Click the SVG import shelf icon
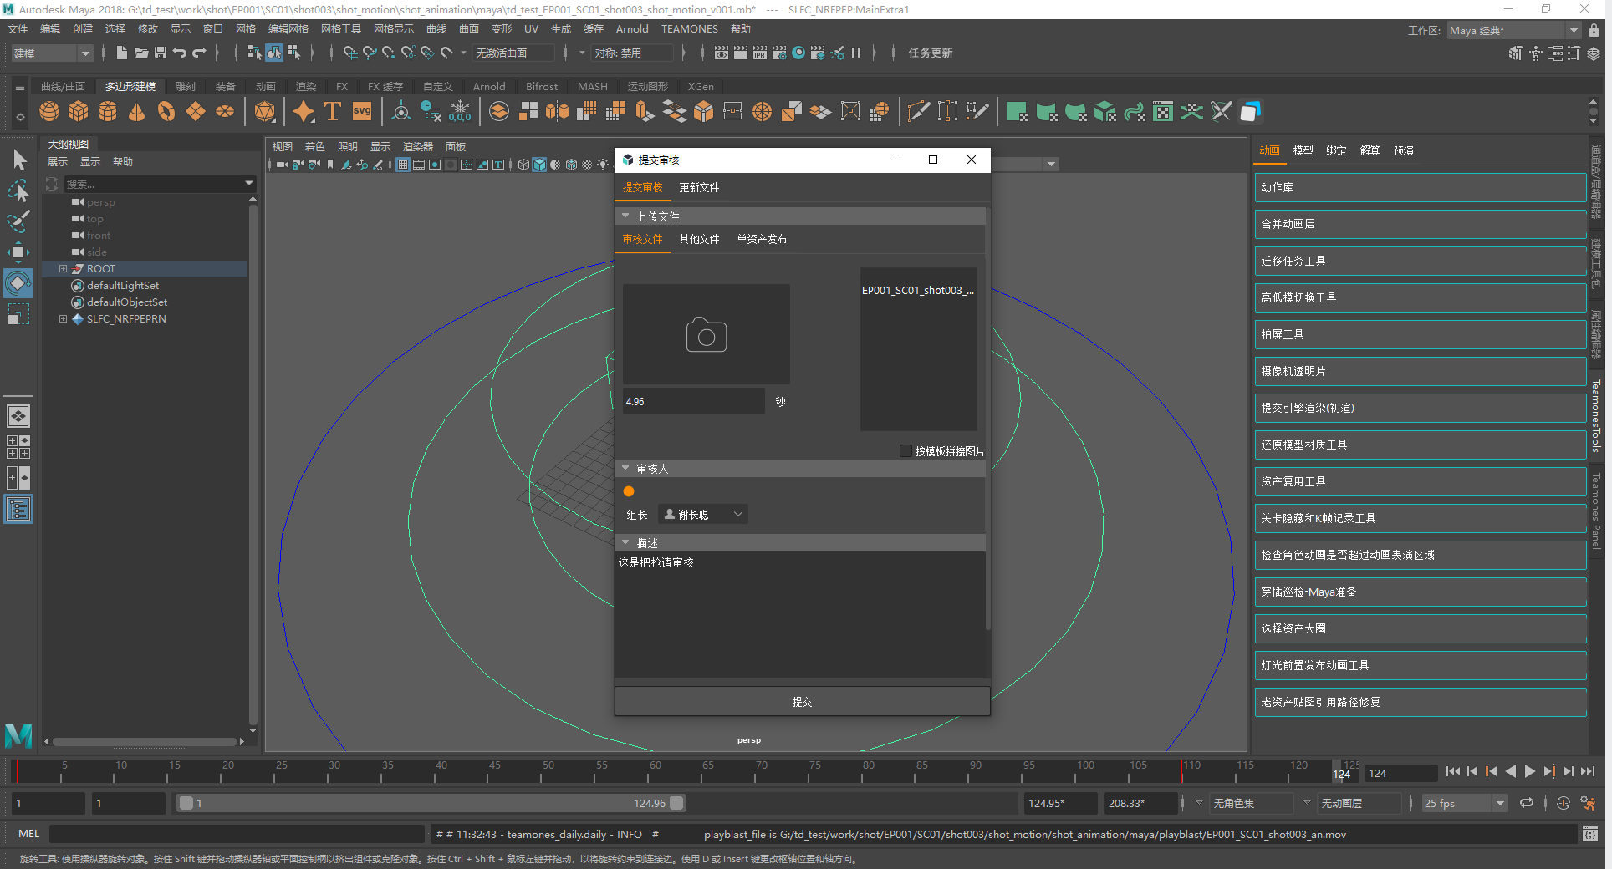Viewport: 1612px width, 869px height. pos(362,112)
